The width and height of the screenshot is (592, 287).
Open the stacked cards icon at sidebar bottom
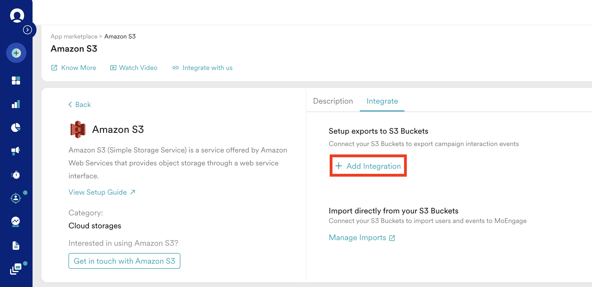(16, 269)
